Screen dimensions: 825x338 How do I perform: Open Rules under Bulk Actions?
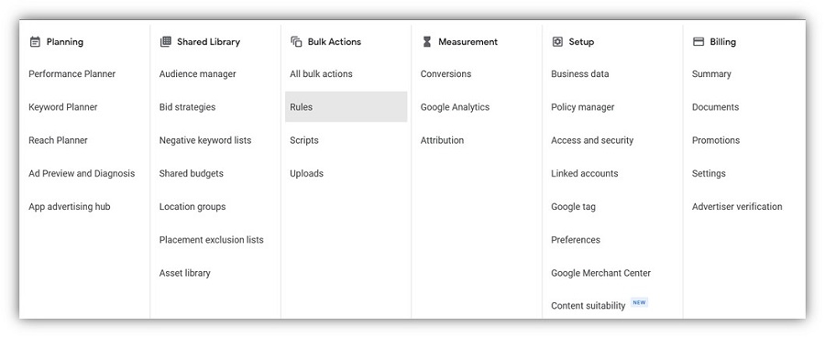coord(346,106)
